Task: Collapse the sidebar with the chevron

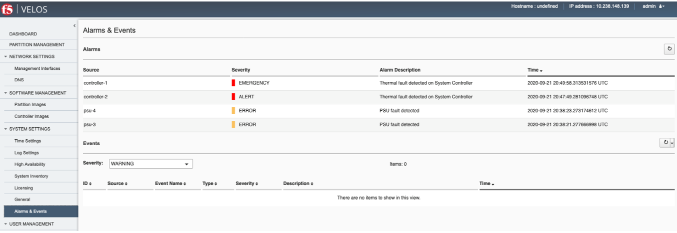Action: 74,25
